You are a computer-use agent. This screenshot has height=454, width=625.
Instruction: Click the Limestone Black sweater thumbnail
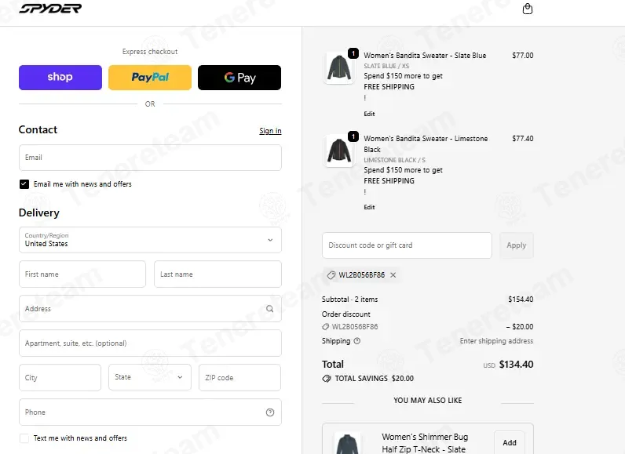tap(339, 151)
